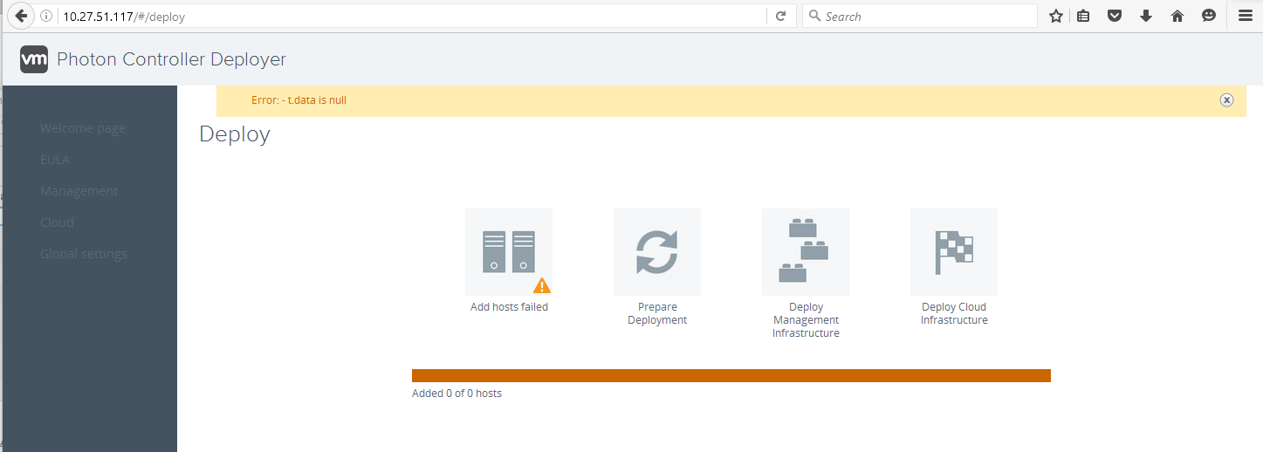Click the Deploy Management Infrastructure blocks icon
This screenshot has height=452, width=1263.
(805, 251)
